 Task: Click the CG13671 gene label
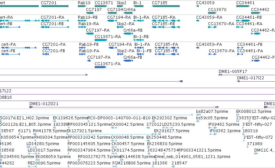click(104, 3)
